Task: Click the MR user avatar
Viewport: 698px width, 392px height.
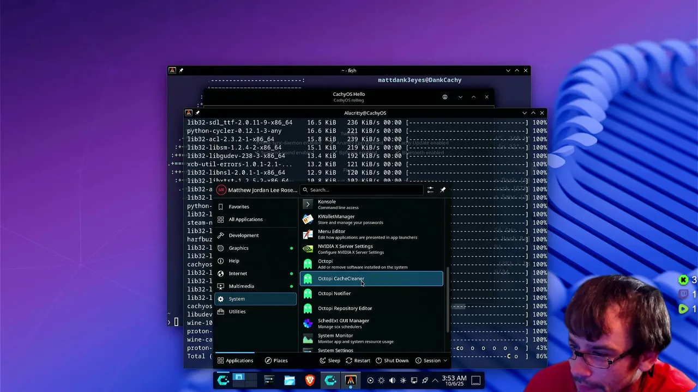Action: click(221, 190)
